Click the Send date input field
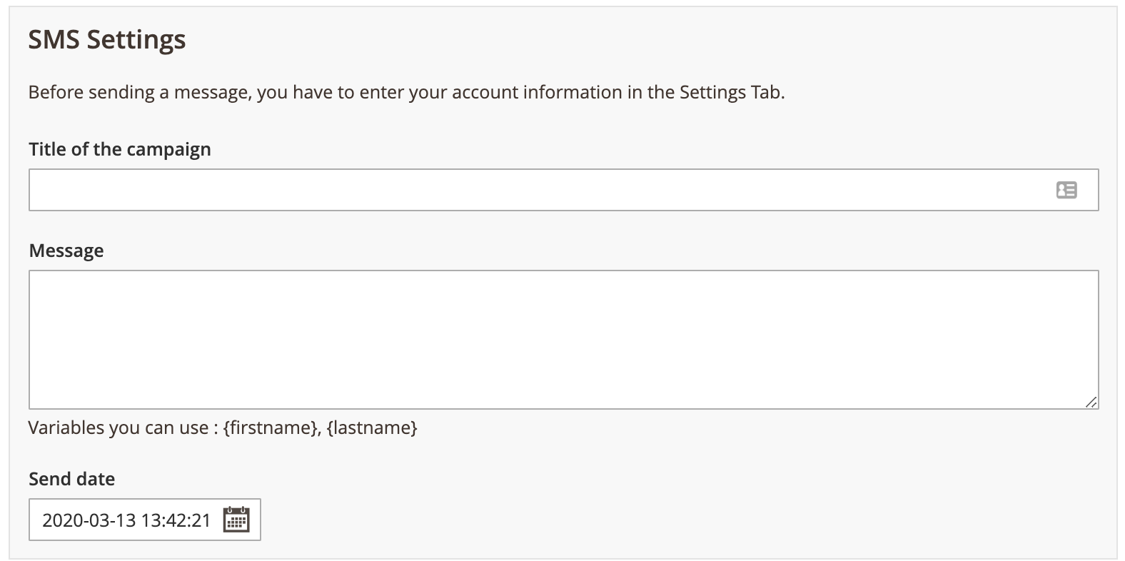The image size is (1125, 561). point(128,520)
